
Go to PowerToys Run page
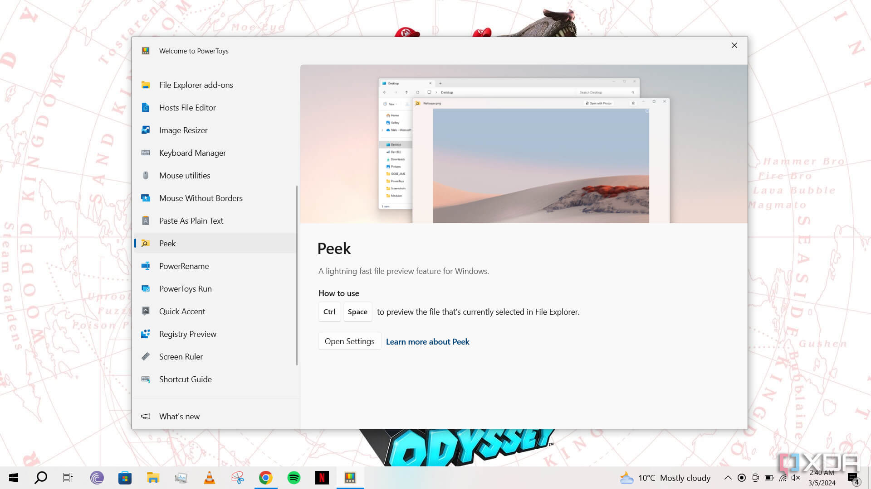click(x=185, y=289)
